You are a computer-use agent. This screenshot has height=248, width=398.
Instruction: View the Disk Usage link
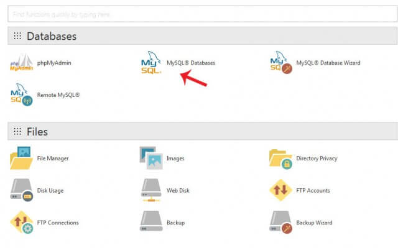click(x=50, y=191)
